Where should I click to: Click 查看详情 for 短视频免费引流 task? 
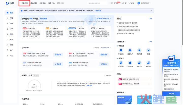click(x=58, y=55)
